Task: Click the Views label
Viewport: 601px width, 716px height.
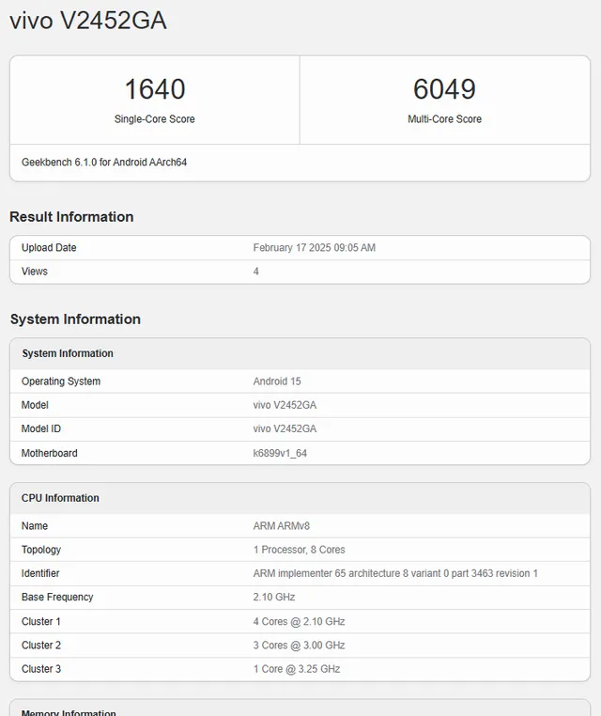Action: (34, 272)
